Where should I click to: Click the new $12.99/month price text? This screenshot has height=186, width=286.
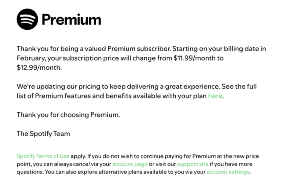(x=39, y=68)
